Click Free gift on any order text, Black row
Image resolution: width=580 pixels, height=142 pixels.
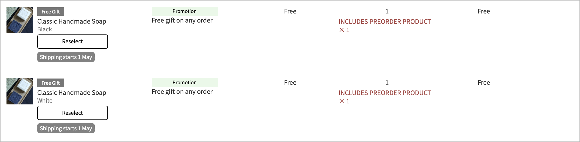point(182,20)
